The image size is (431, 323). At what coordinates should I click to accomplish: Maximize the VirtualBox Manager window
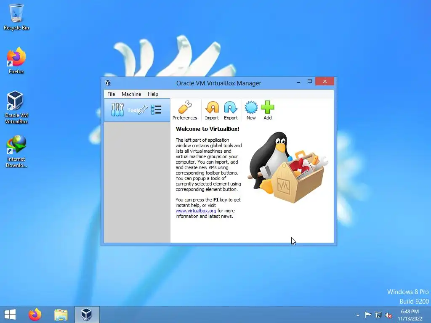click(x=309, y=82)
